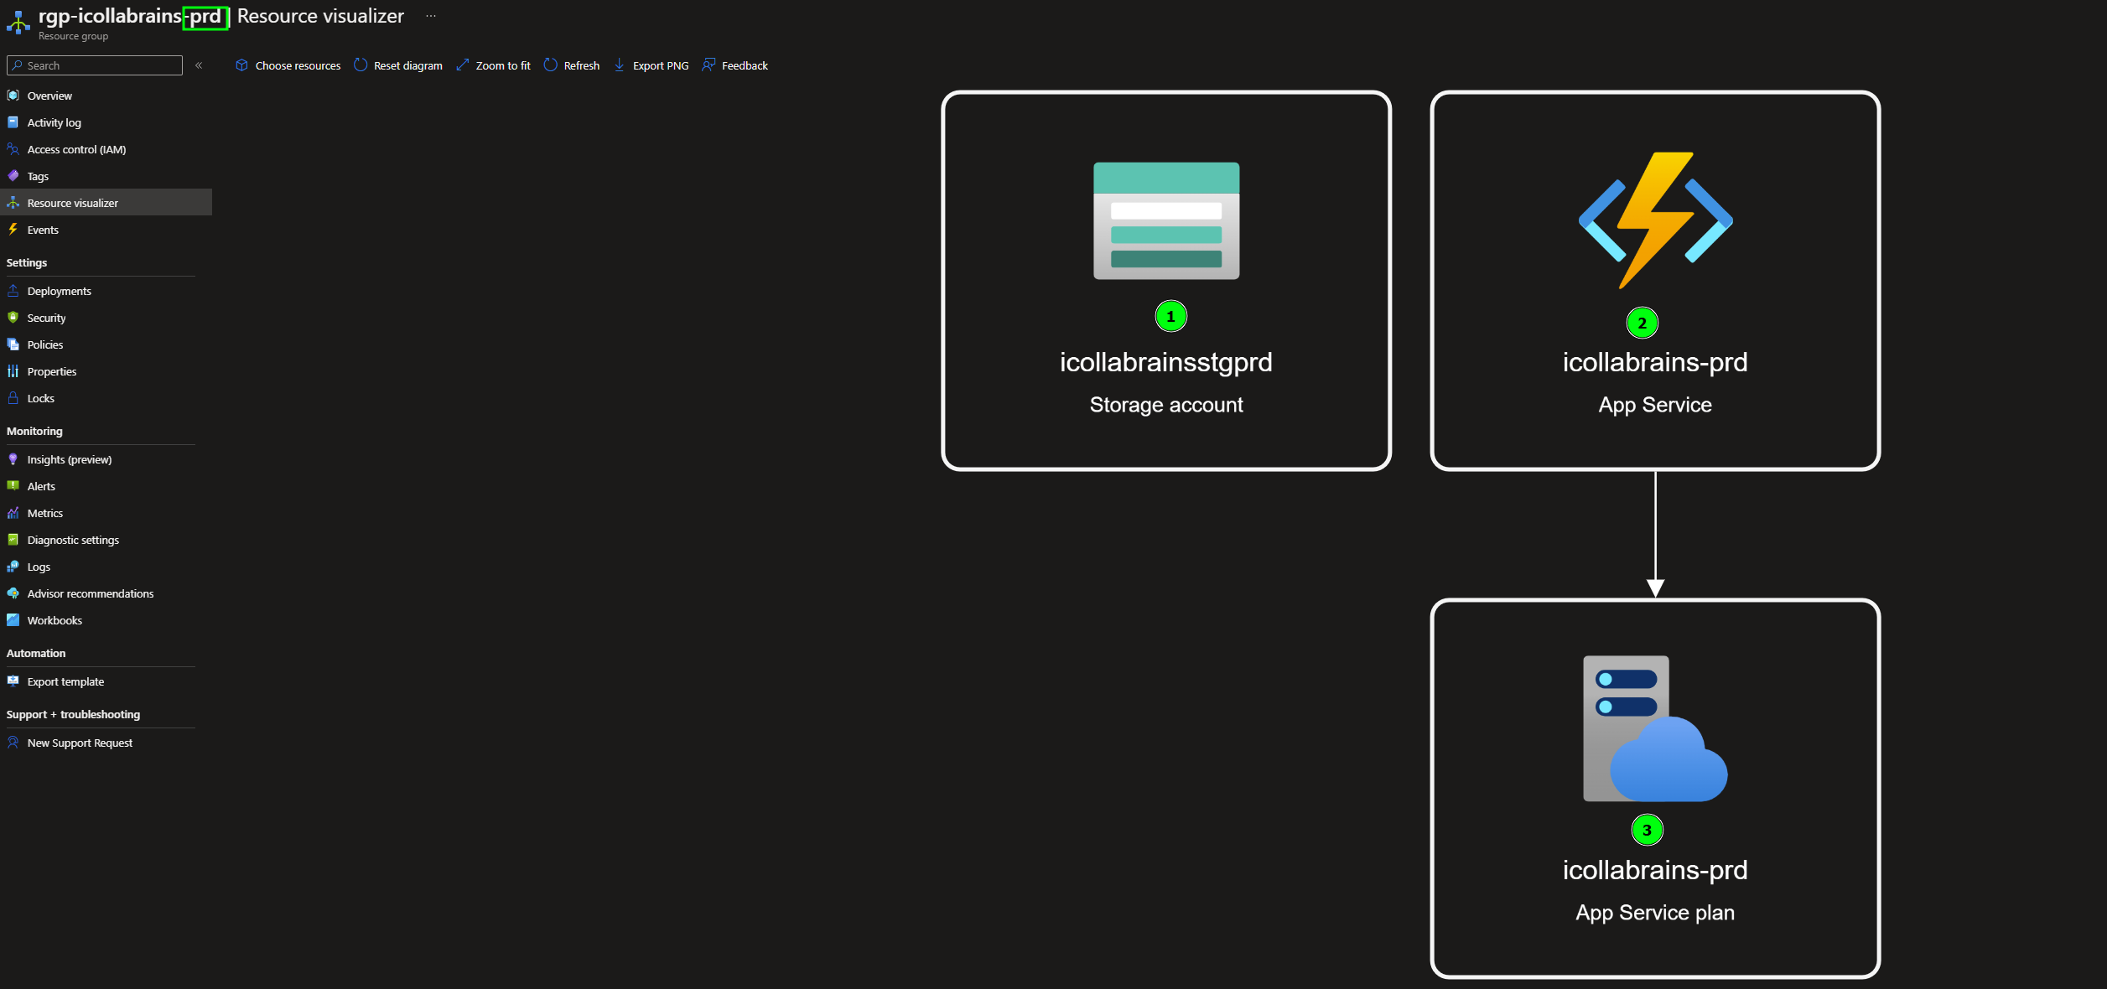Click the Policies icon
The height and width of the screenshot is (989, 2107).
pos(13,344)
